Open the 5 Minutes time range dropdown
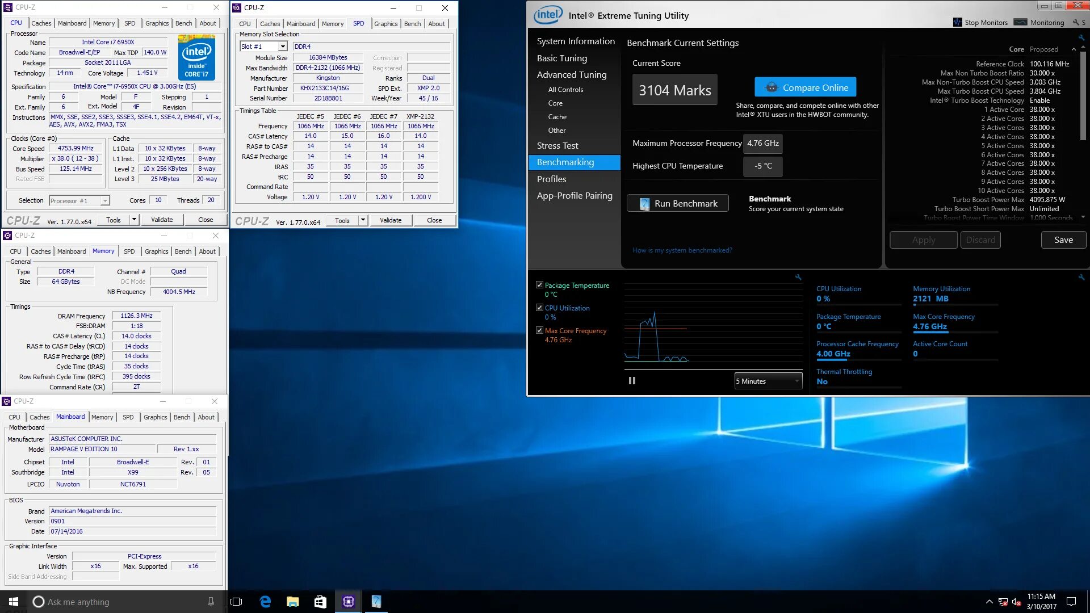The height and width of the screenshot is (613, 1090). point(768,381)
